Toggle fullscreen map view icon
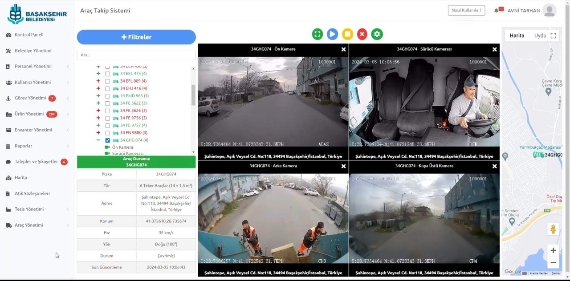 [x=554, y=36]
